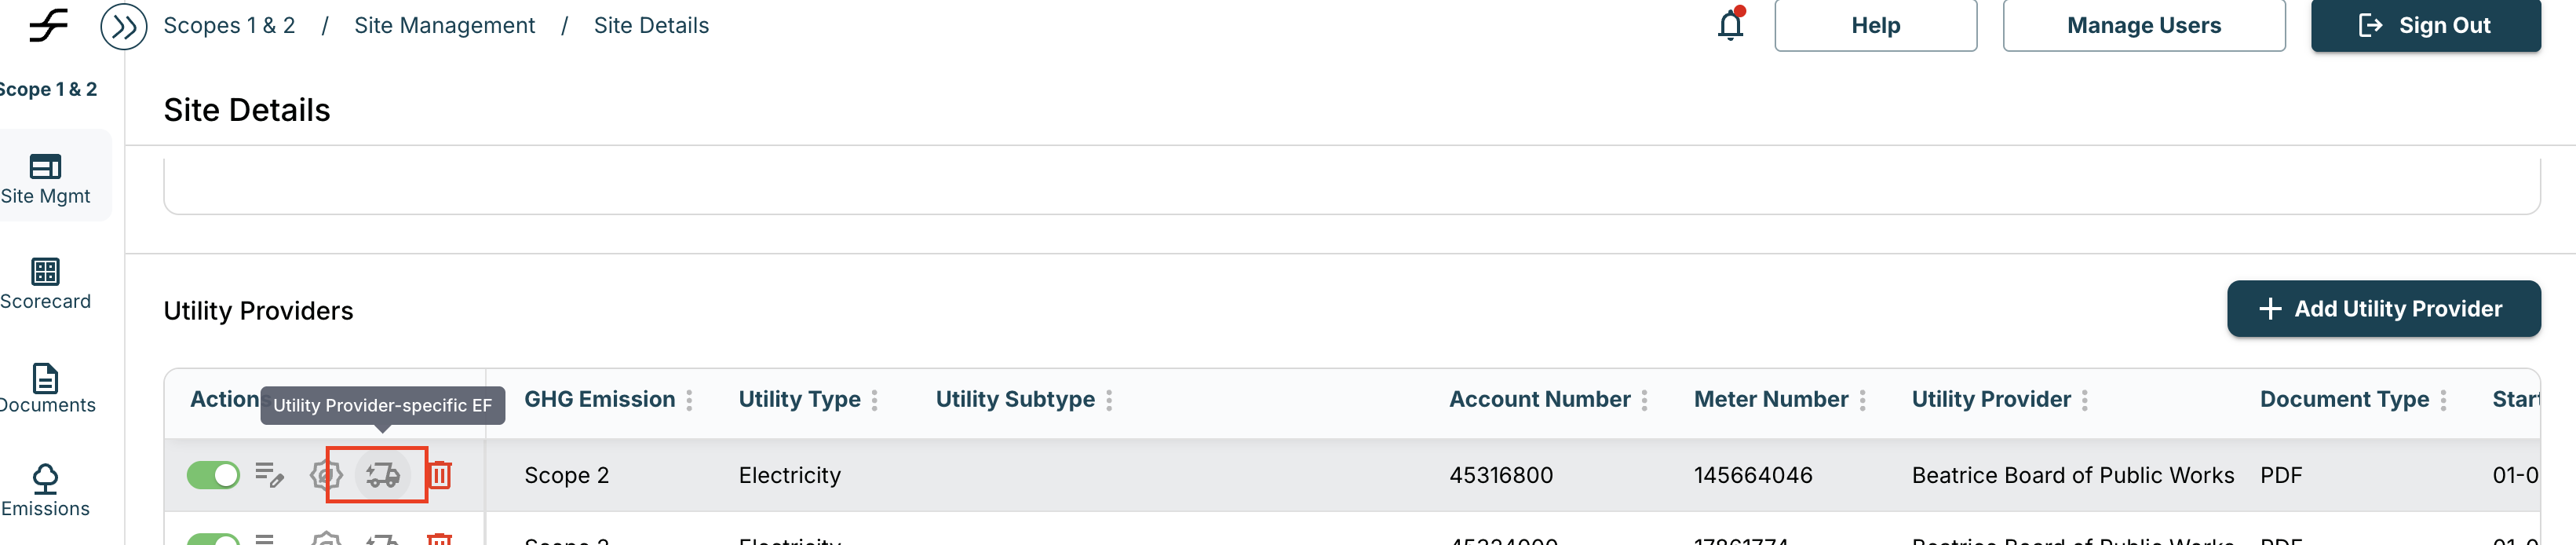Toggle off the first utility provider
This screenshot has width=2576, height=545.
(213, 475)
